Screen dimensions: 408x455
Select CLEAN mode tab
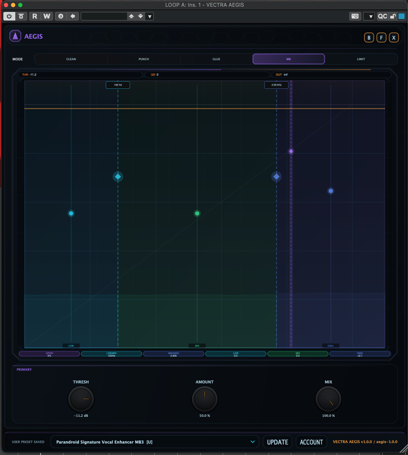point(71,59)
